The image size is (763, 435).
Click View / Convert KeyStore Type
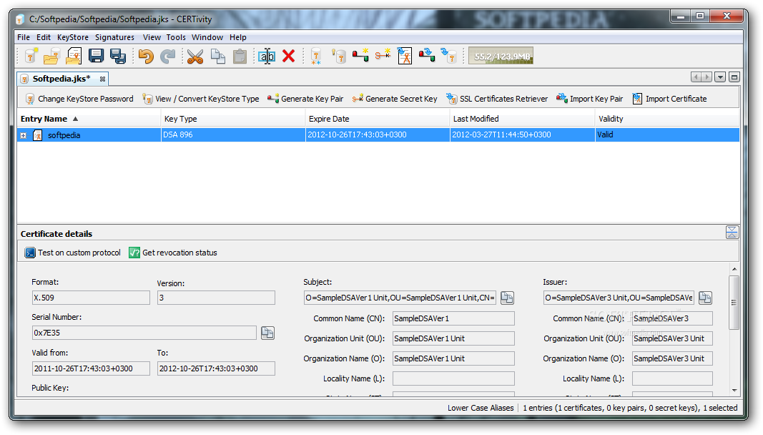pos(201,99)
